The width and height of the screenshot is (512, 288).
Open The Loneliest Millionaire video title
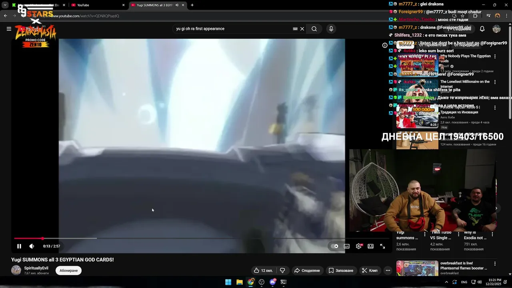point(465,84)
